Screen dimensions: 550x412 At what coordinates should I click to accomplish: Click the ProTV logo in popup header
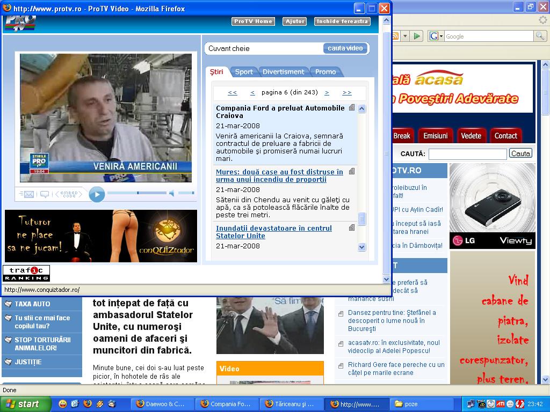pos(20,23)
